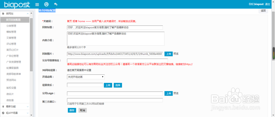Open 轮播背景图 in sidebar
The height and width of the screenshot is (117, 275).
[x=12, y=68]
